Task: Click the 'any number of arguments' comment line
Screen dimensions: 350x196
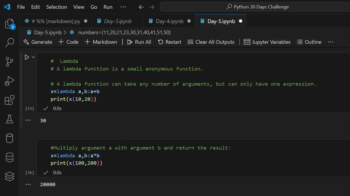Action: [183, 84]
